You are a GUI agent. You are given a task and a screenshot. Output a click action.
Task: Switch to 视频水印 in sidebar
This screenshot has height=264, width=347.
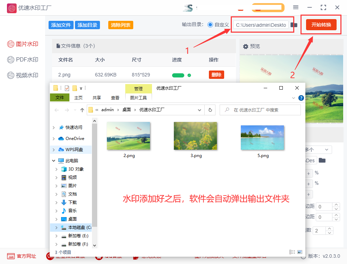coord(23,75)
